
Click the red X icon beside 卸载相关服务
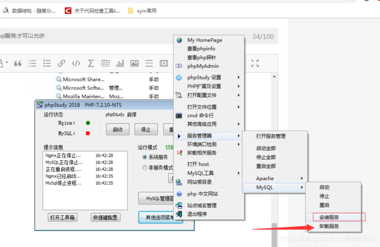[x=179, y=153]
